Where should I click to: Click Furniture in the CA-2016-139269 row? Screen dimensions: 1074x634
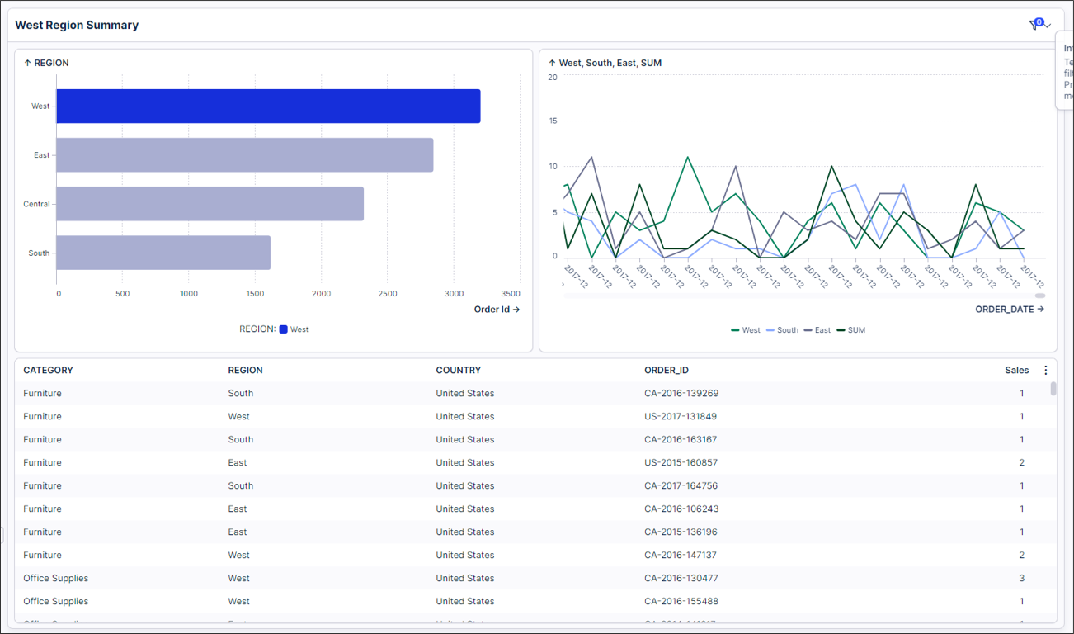pos(42,394)
